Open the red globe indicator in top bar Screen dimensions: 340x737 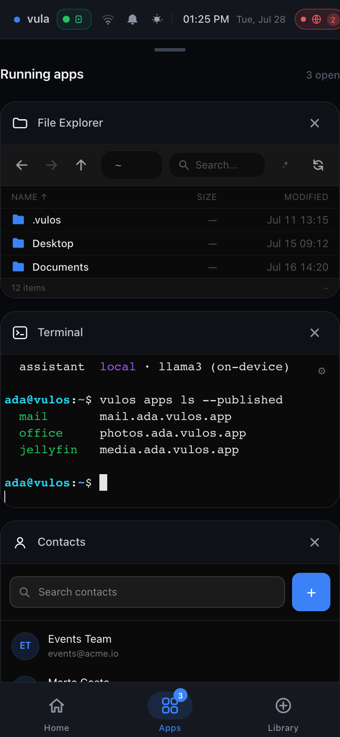(x=317, y=19)
